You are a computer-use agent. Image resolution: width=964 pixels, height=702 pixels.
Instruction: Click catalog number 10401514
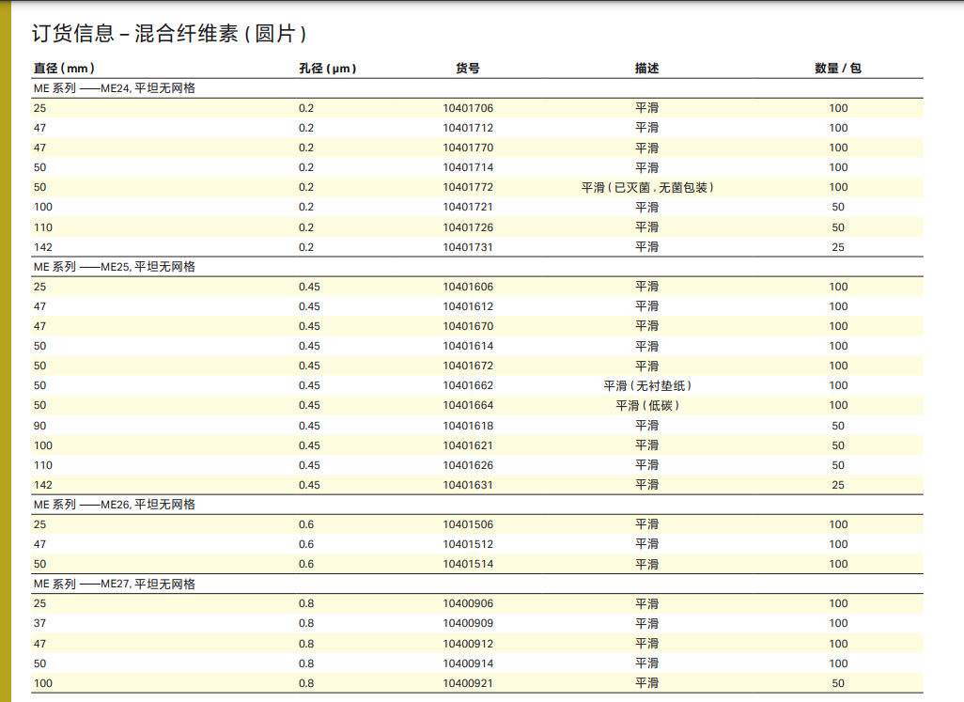(468, 565)
